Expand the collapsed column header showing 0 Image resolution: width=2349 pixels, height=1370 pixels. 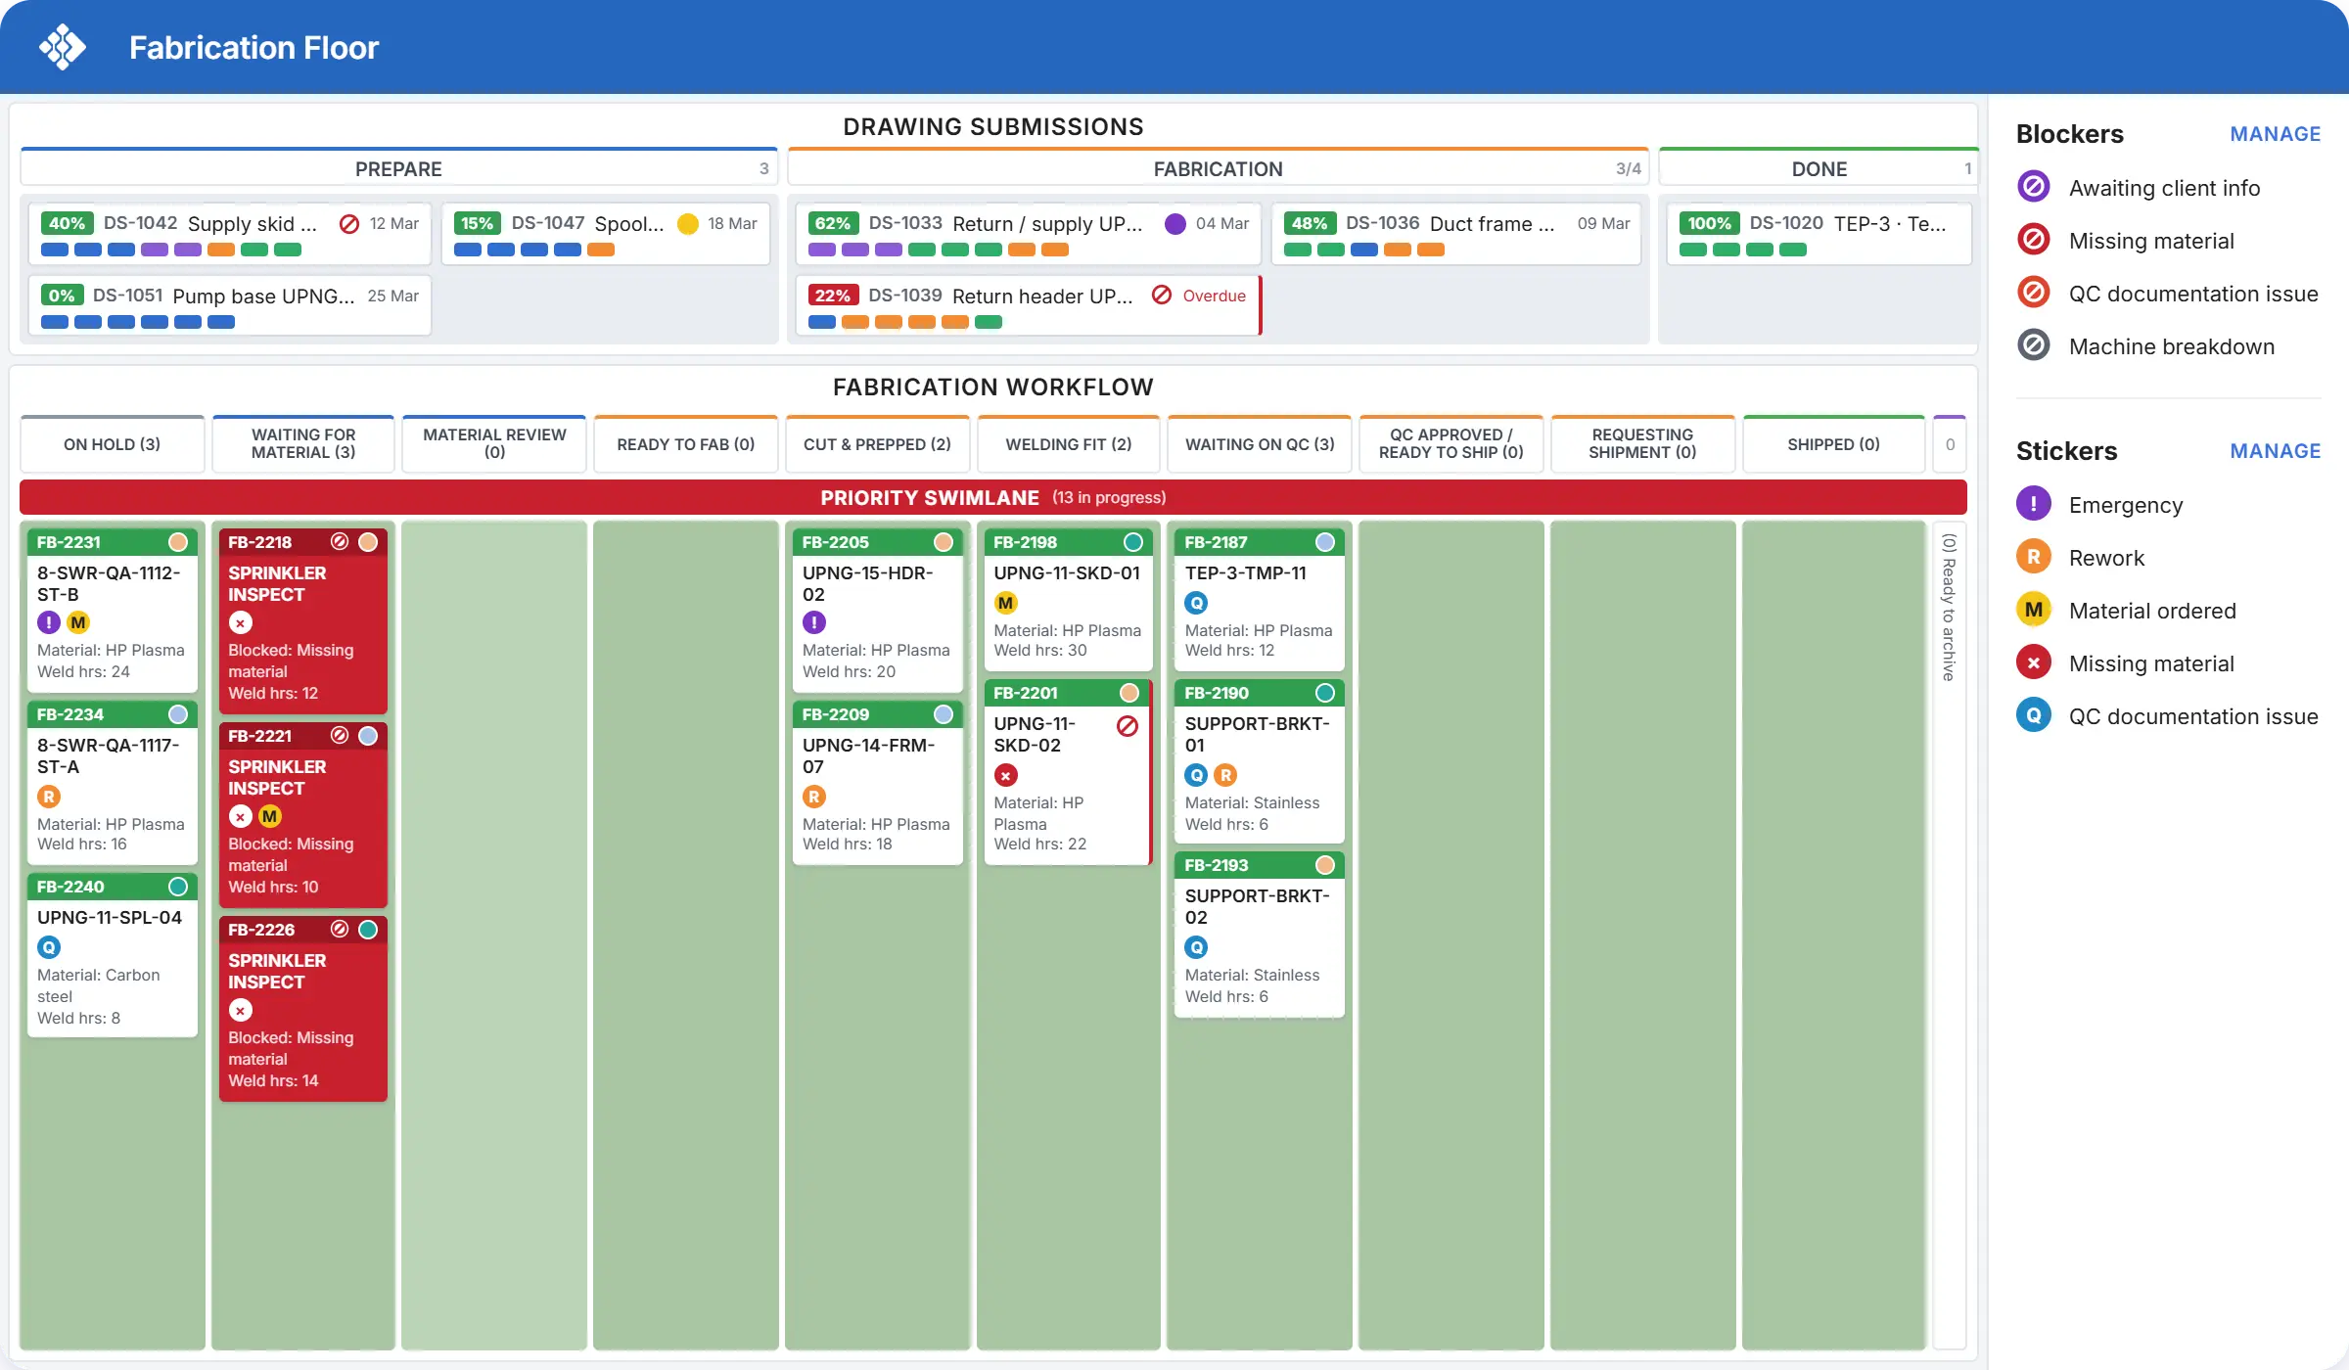click(x=1950, y=444)
